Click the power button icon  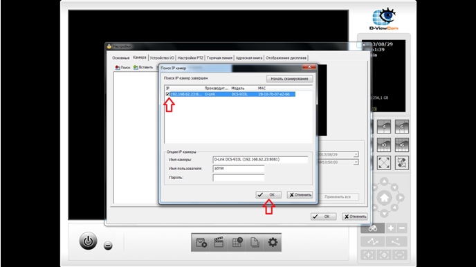click(88, 241)
